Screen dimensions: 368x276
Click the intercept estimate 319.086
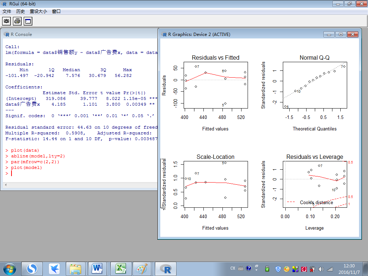pyautogui.click(x=56, y=98)
